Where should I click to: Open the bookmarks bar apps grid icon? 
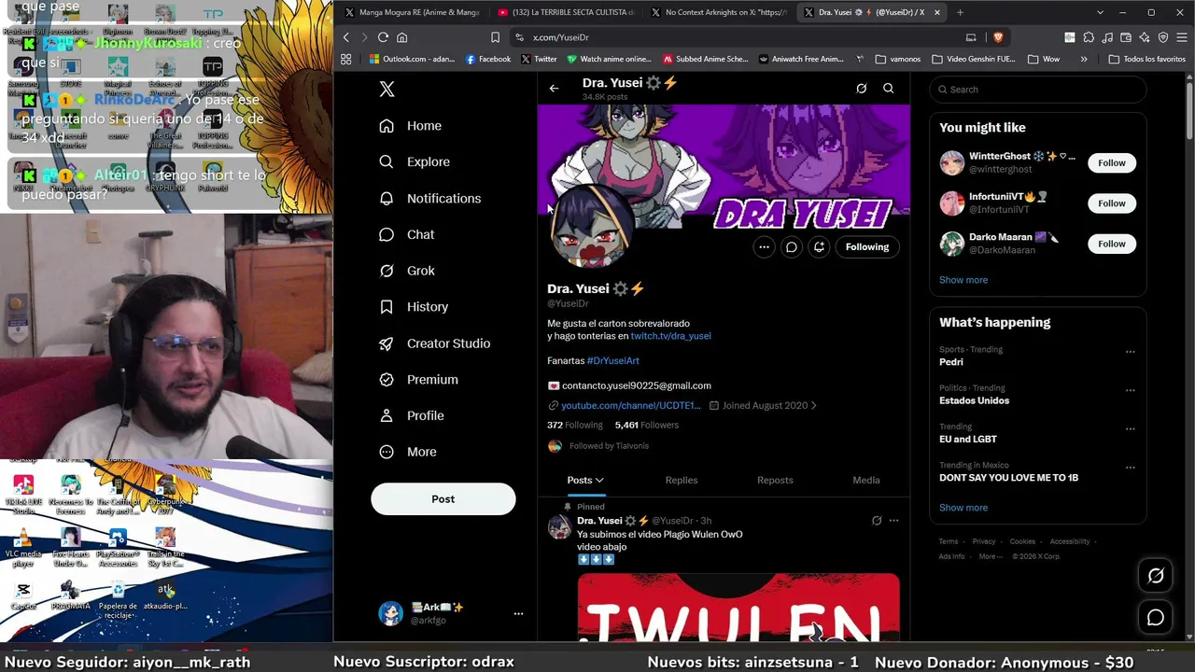pos(345,59)
